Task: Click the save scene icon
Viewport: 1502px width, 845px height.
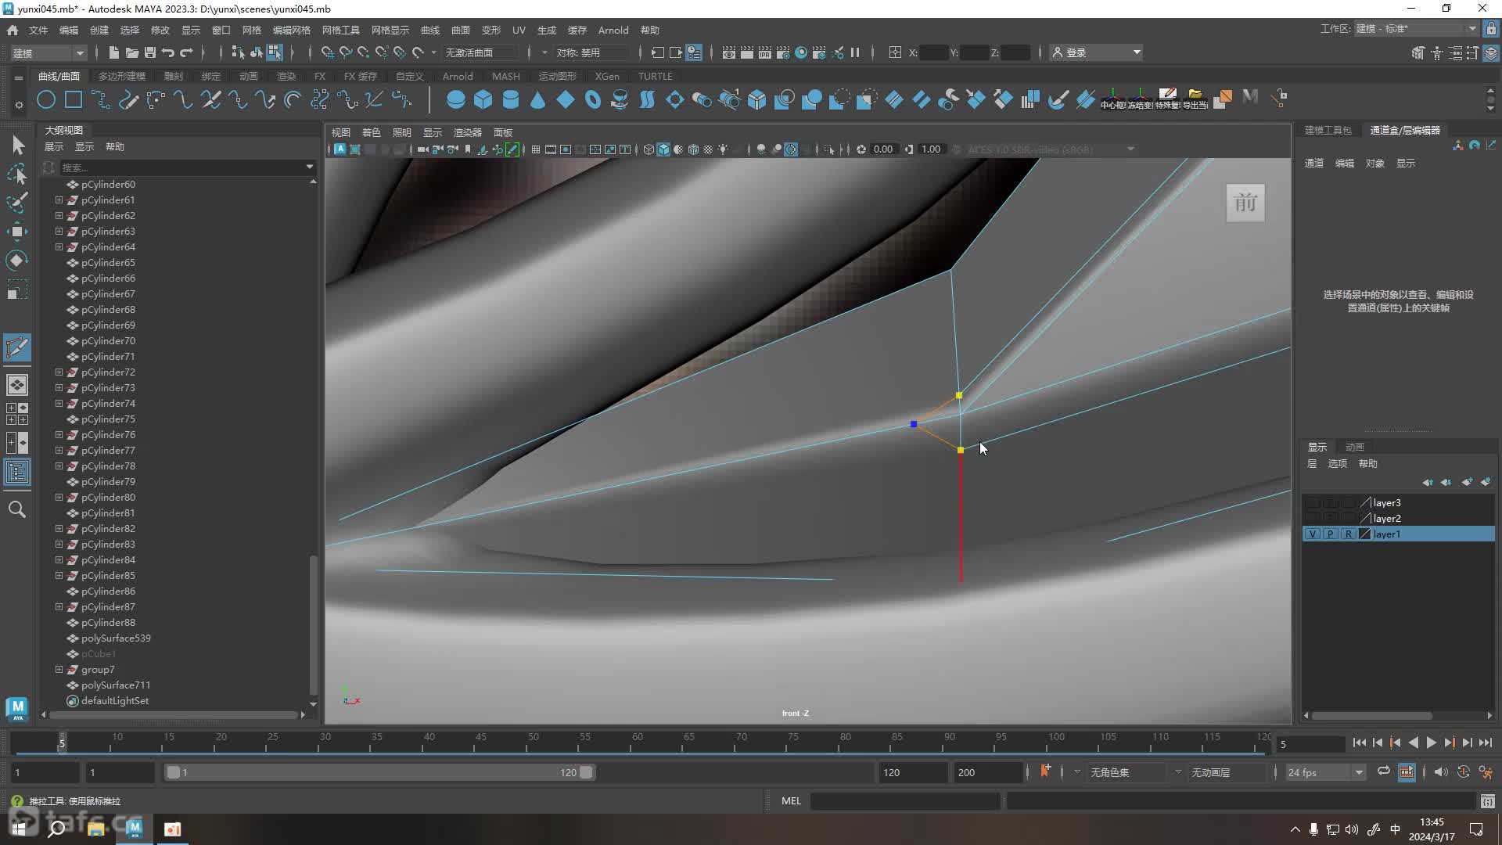Action: coord(150,52)
